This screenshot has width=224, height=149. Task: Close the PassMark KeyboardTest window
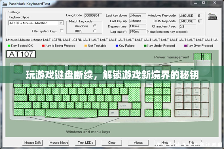(x=215, y=3)
